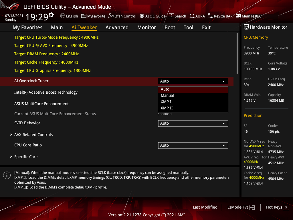Expand AVX Related Controls
The image size is (293, 220).
pos(33,135)
